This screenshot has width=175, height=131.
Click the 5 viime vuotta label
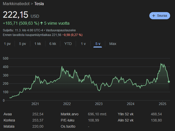pos(57,23)
